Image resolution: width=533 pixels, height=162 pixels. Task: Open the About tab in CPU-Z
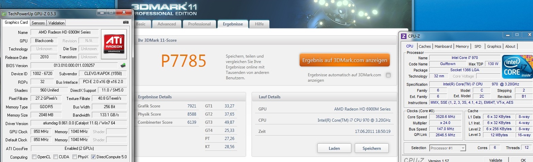[510, 46]
